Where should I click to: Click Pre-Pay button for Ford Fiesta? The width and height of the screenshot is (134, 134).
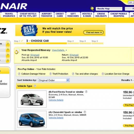(129, 105)
